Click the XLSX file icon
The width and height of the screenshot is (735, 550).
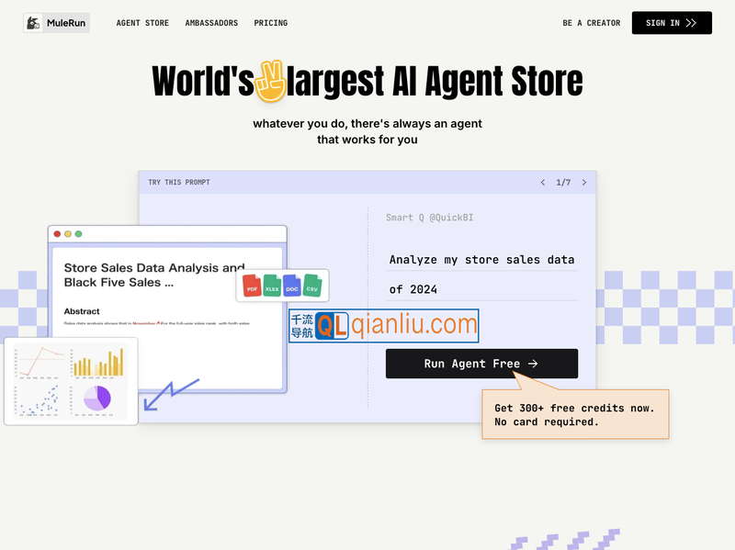pyautogui.click(x=272, y=286)
